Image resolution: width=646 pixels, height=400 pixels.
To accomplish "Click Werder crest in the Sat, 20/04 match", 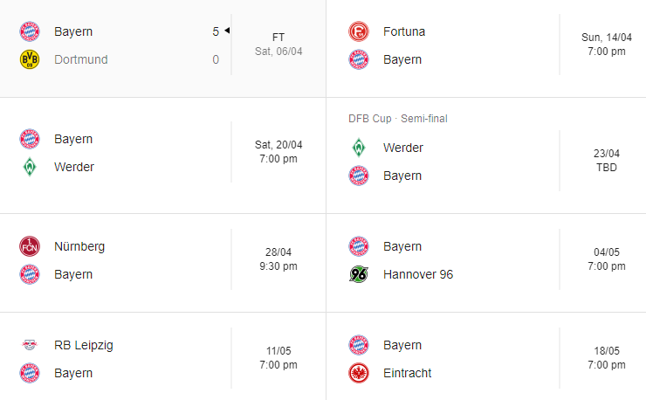I will point(30,167).
